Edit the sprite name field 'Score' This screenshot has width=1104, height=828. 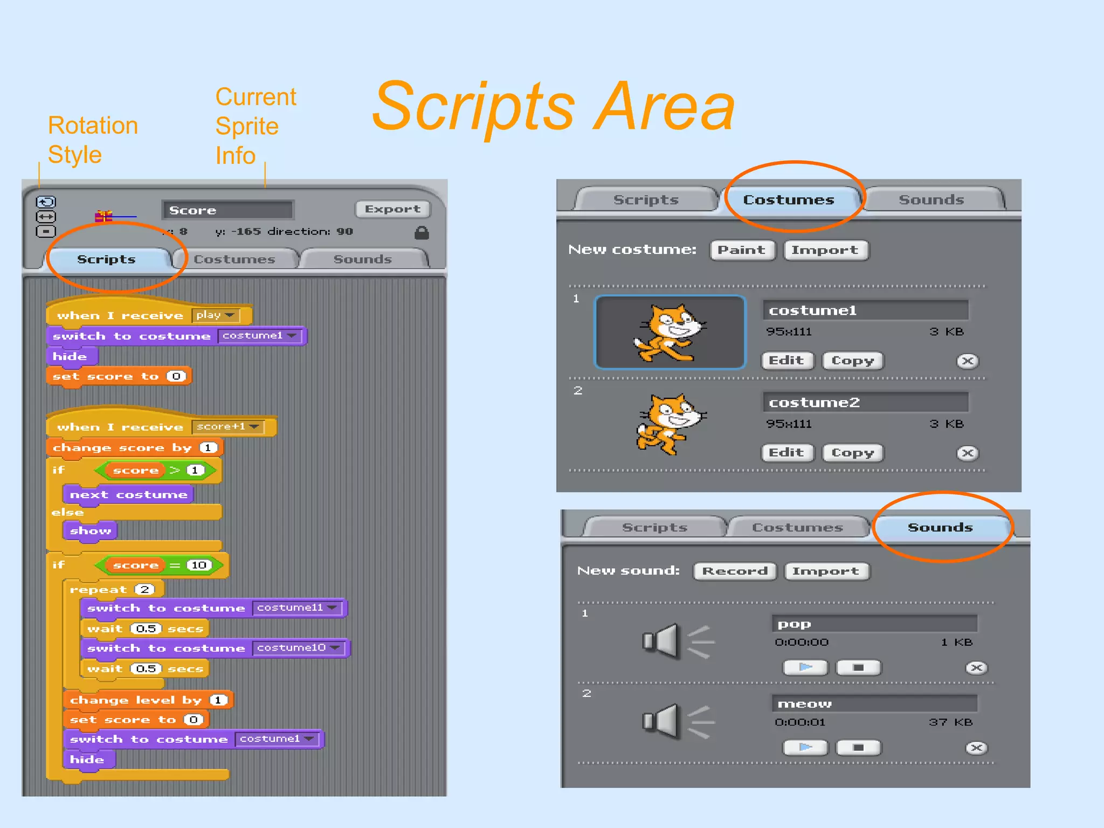click(227, 210)
